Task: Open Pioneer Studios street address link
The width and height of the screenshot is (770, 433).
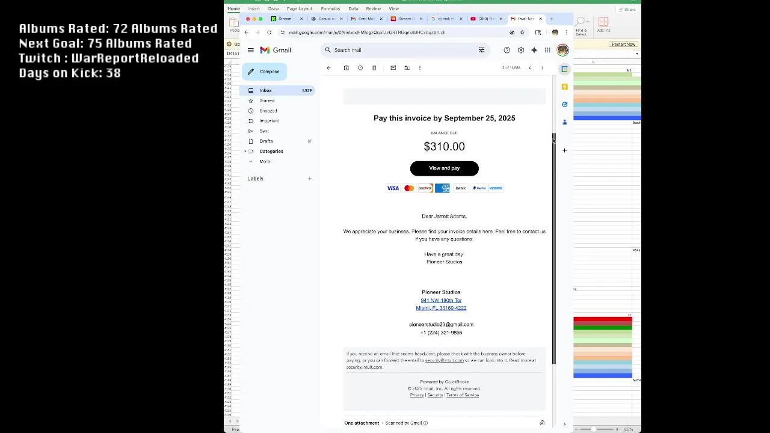Action: (x=441, y=304)
